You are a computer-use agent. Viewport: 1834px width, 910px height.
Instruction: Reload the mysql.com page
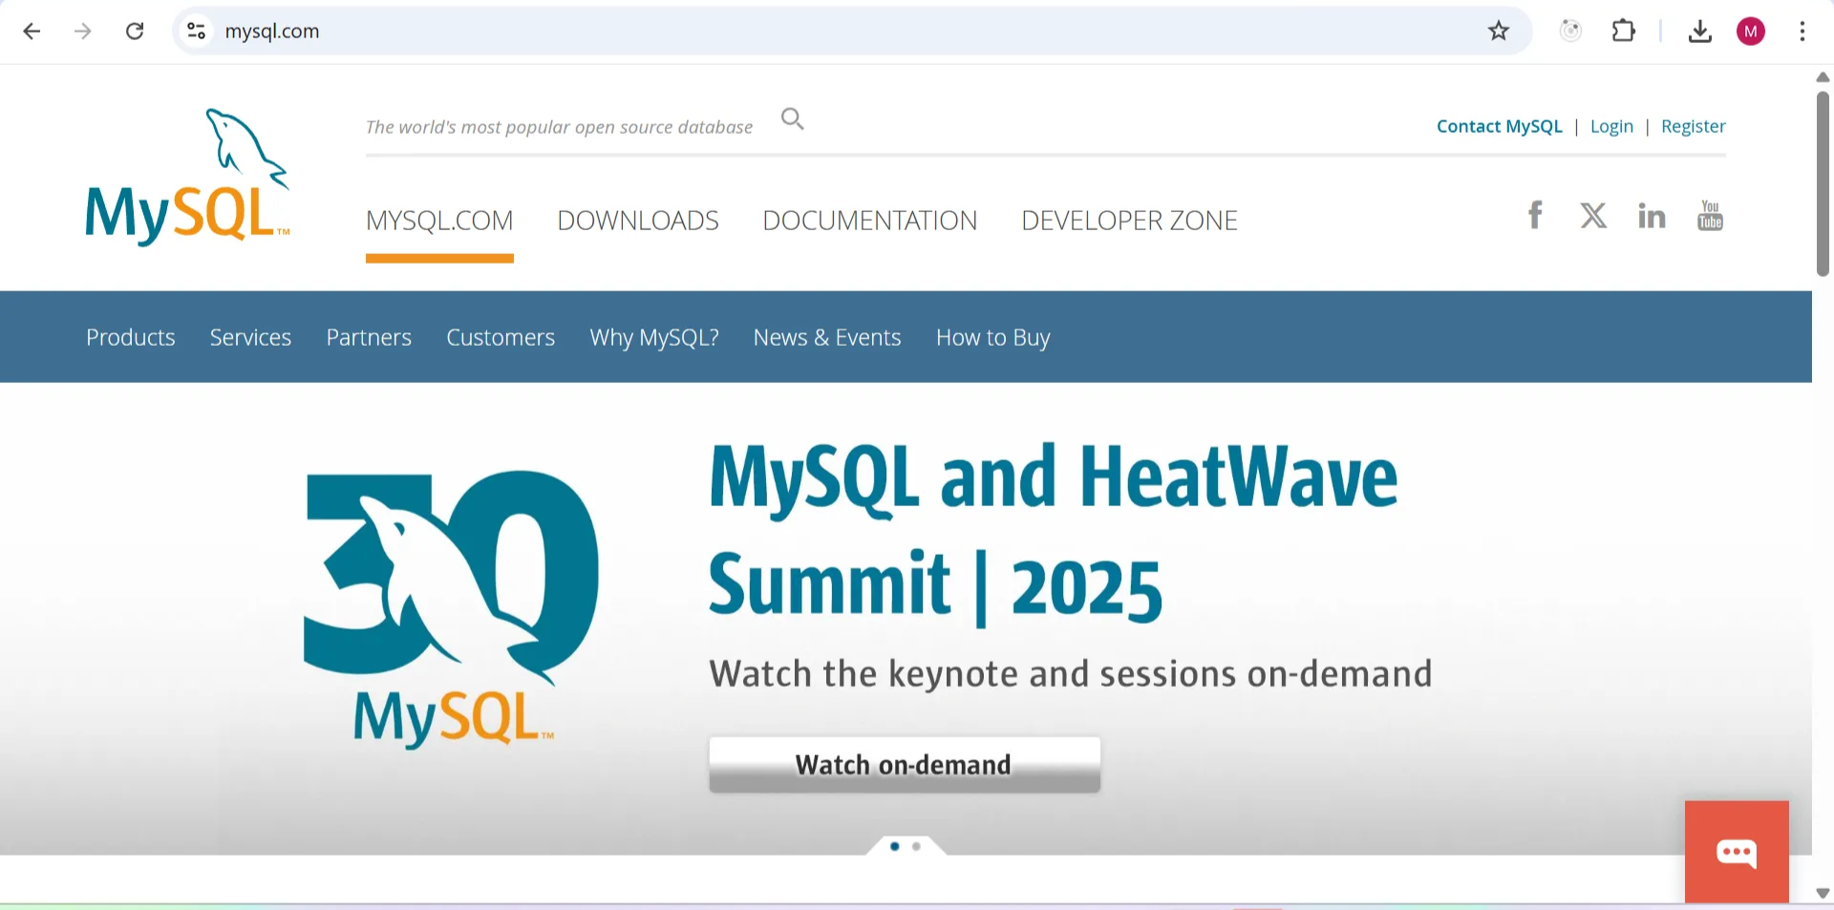pyautogui.click(x=135, y=32)
